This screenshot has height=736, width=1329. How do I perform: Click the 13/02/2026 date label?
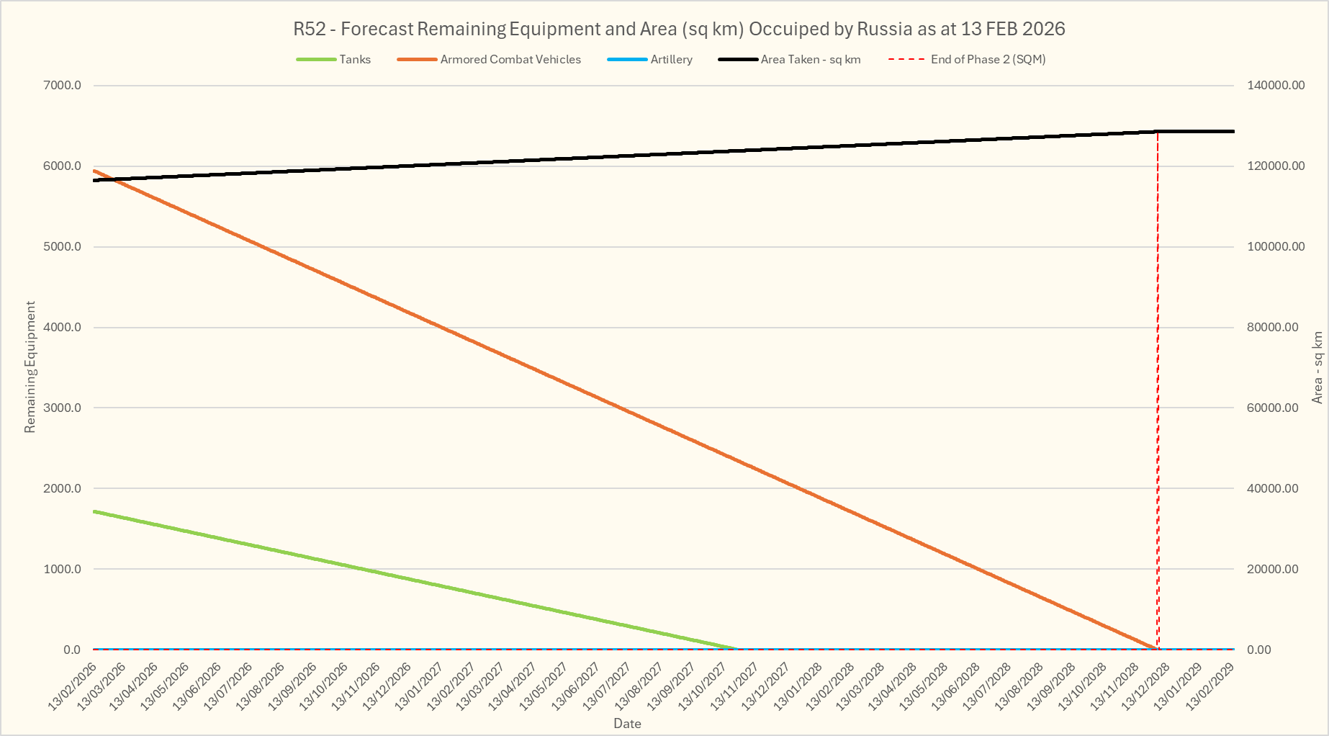[x=73, y=689]
